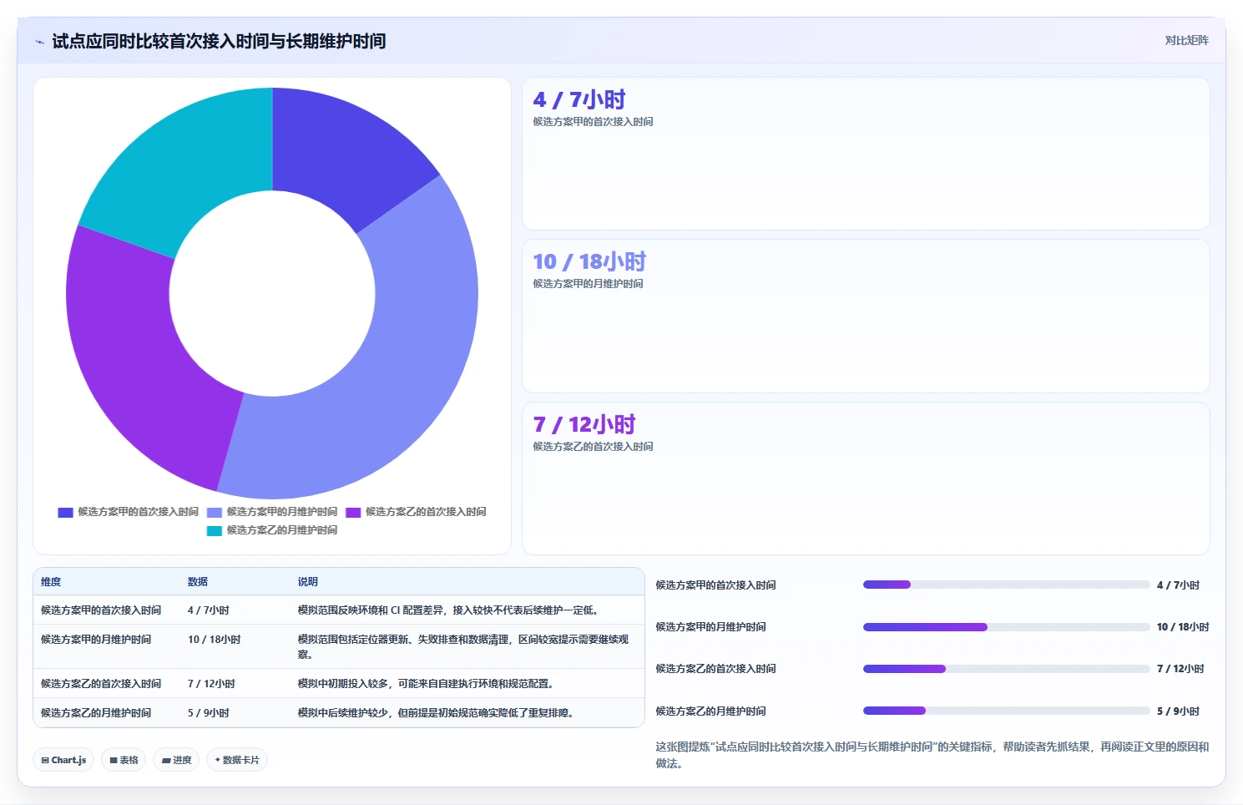The image size is (1243, 805).
Task: Click the description starting 模拟中初期投入较多
Action: (x=426, y=684)
